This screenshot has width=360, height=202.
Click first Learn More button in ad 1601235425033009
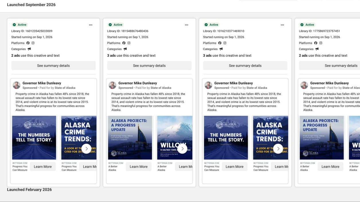click(x=43, y=167)
